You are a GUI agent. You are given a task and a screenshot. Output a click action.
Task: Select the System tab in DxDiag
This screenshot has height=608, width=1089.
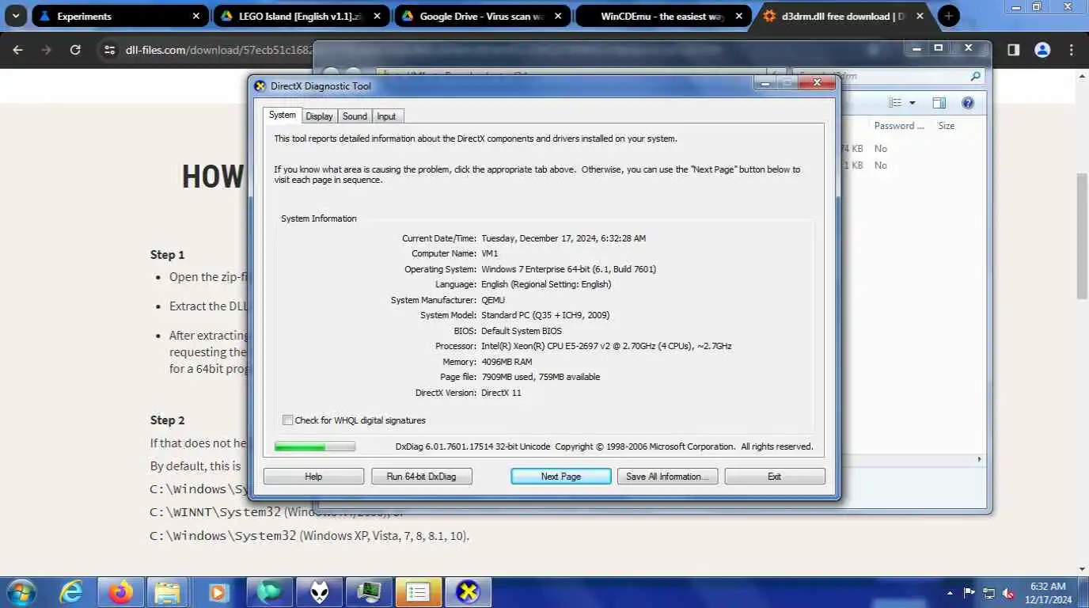[x=282, y=116]
